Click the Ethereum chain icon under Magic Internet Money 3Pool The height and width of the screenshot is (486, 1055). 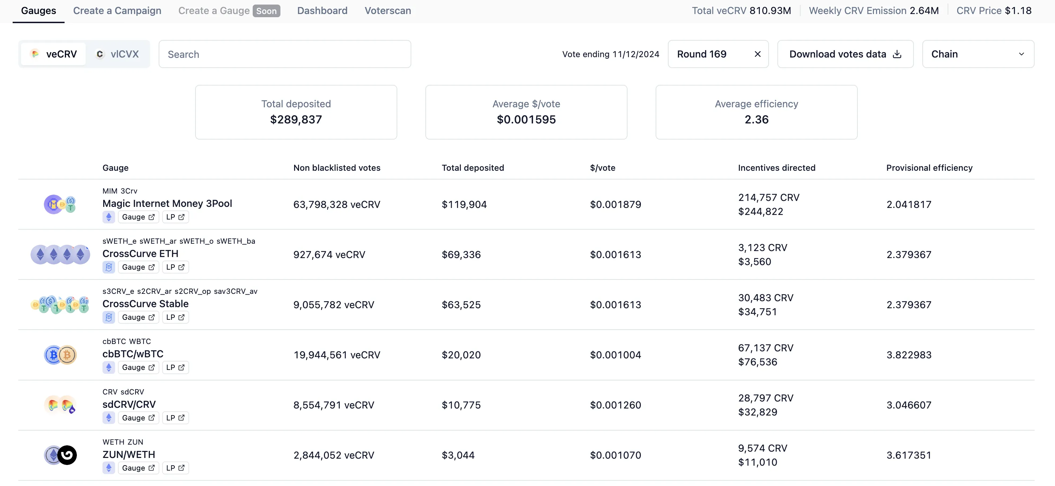point(108,217)
